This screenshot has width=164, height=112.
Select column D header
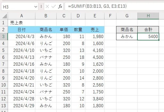click(78, 16)
